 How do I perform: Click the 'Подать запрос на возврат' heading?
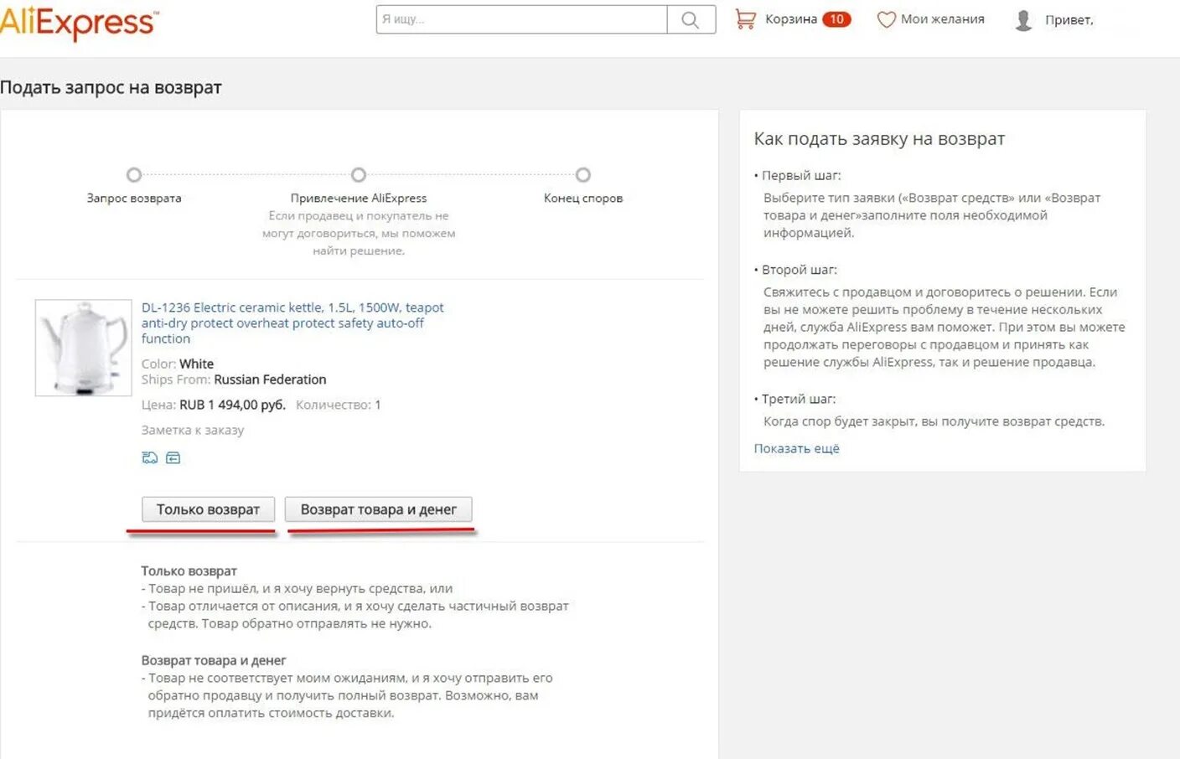pos(111,87)
